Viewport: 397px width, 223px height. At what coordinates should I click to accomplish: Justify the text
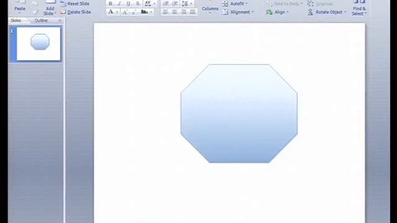(x=193, y=12)
